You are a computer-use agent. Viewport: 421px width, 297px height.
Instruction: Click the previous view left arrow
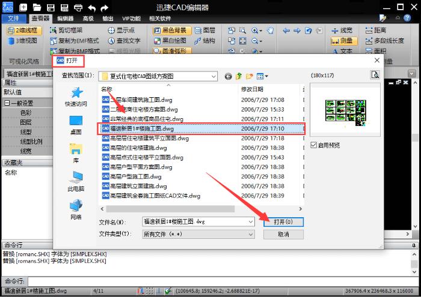tap(286, 31)
